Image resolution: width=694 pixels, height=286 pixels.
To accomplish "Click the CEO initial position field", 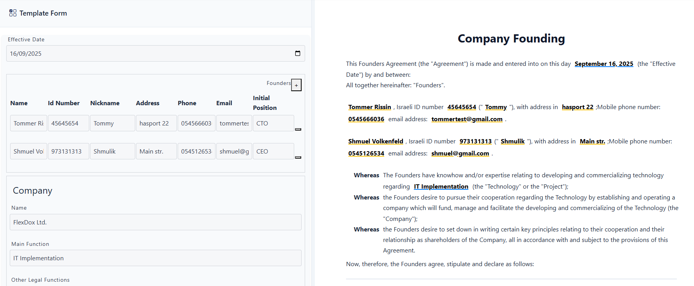I will (273, 151).
